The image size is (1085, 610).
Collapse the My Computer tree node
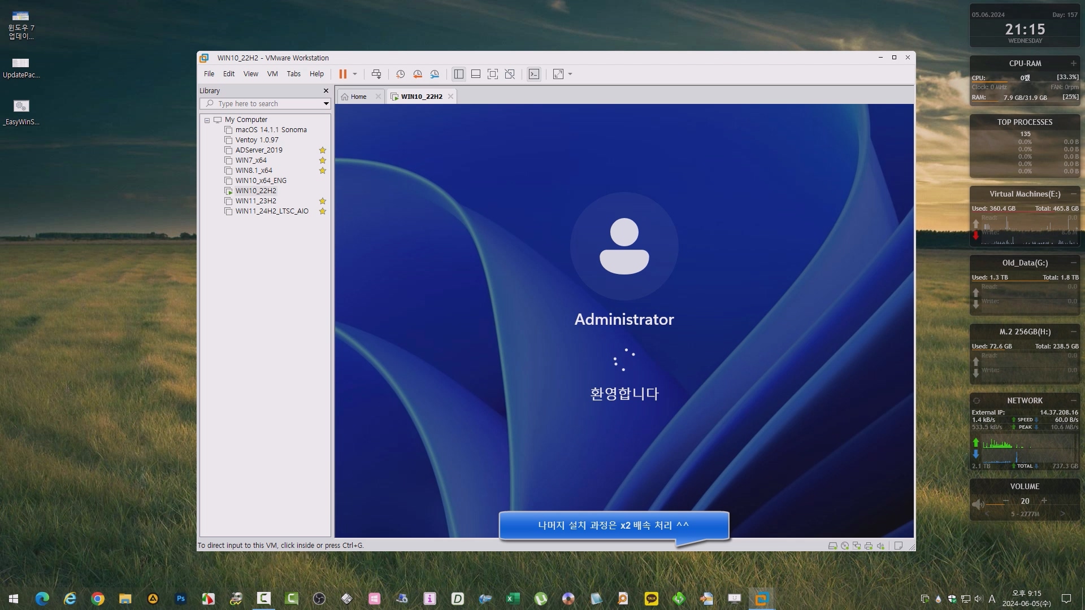[x=207, y=120]
